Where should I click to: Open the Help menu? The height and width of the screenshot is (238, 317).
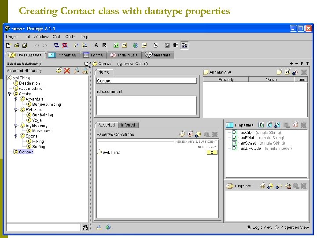[x=85, y=37]
